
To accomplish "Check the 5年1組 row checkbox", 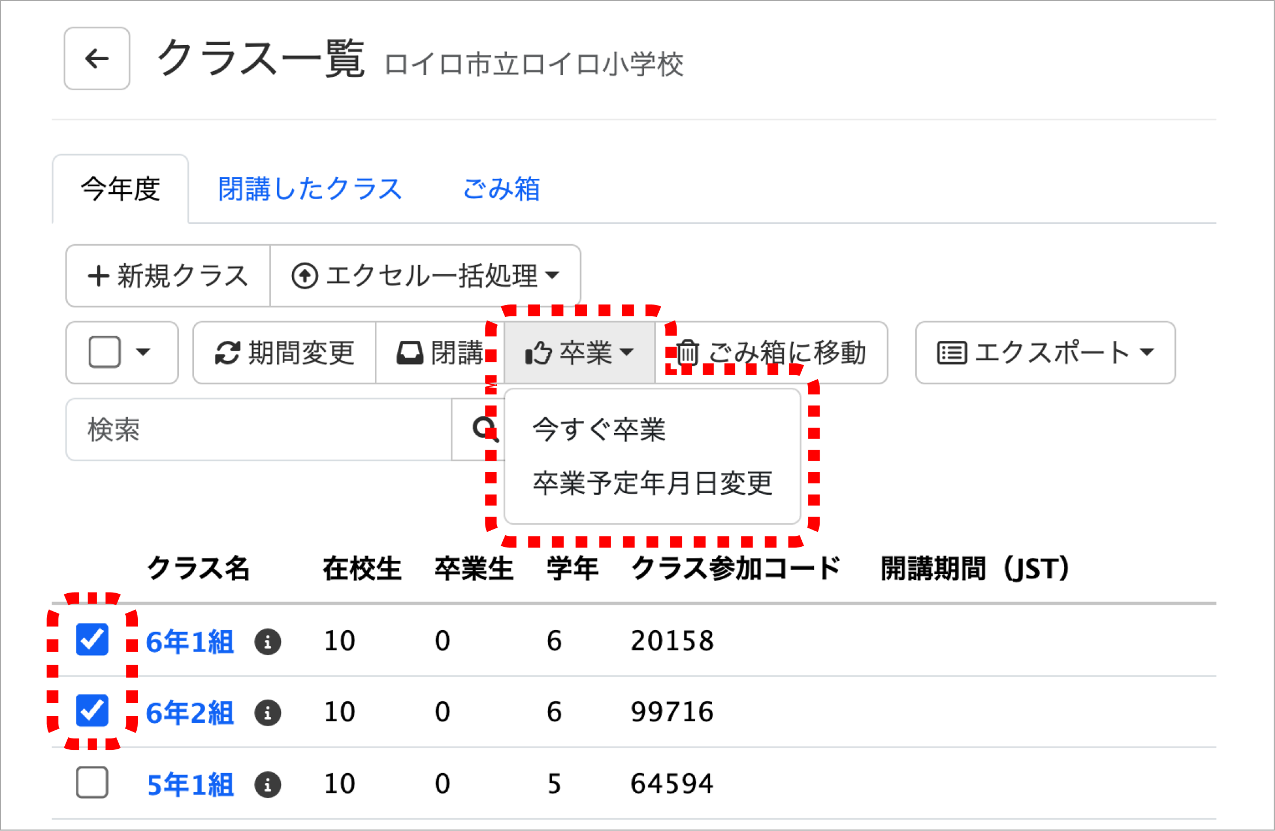I will tap(92, 782).
